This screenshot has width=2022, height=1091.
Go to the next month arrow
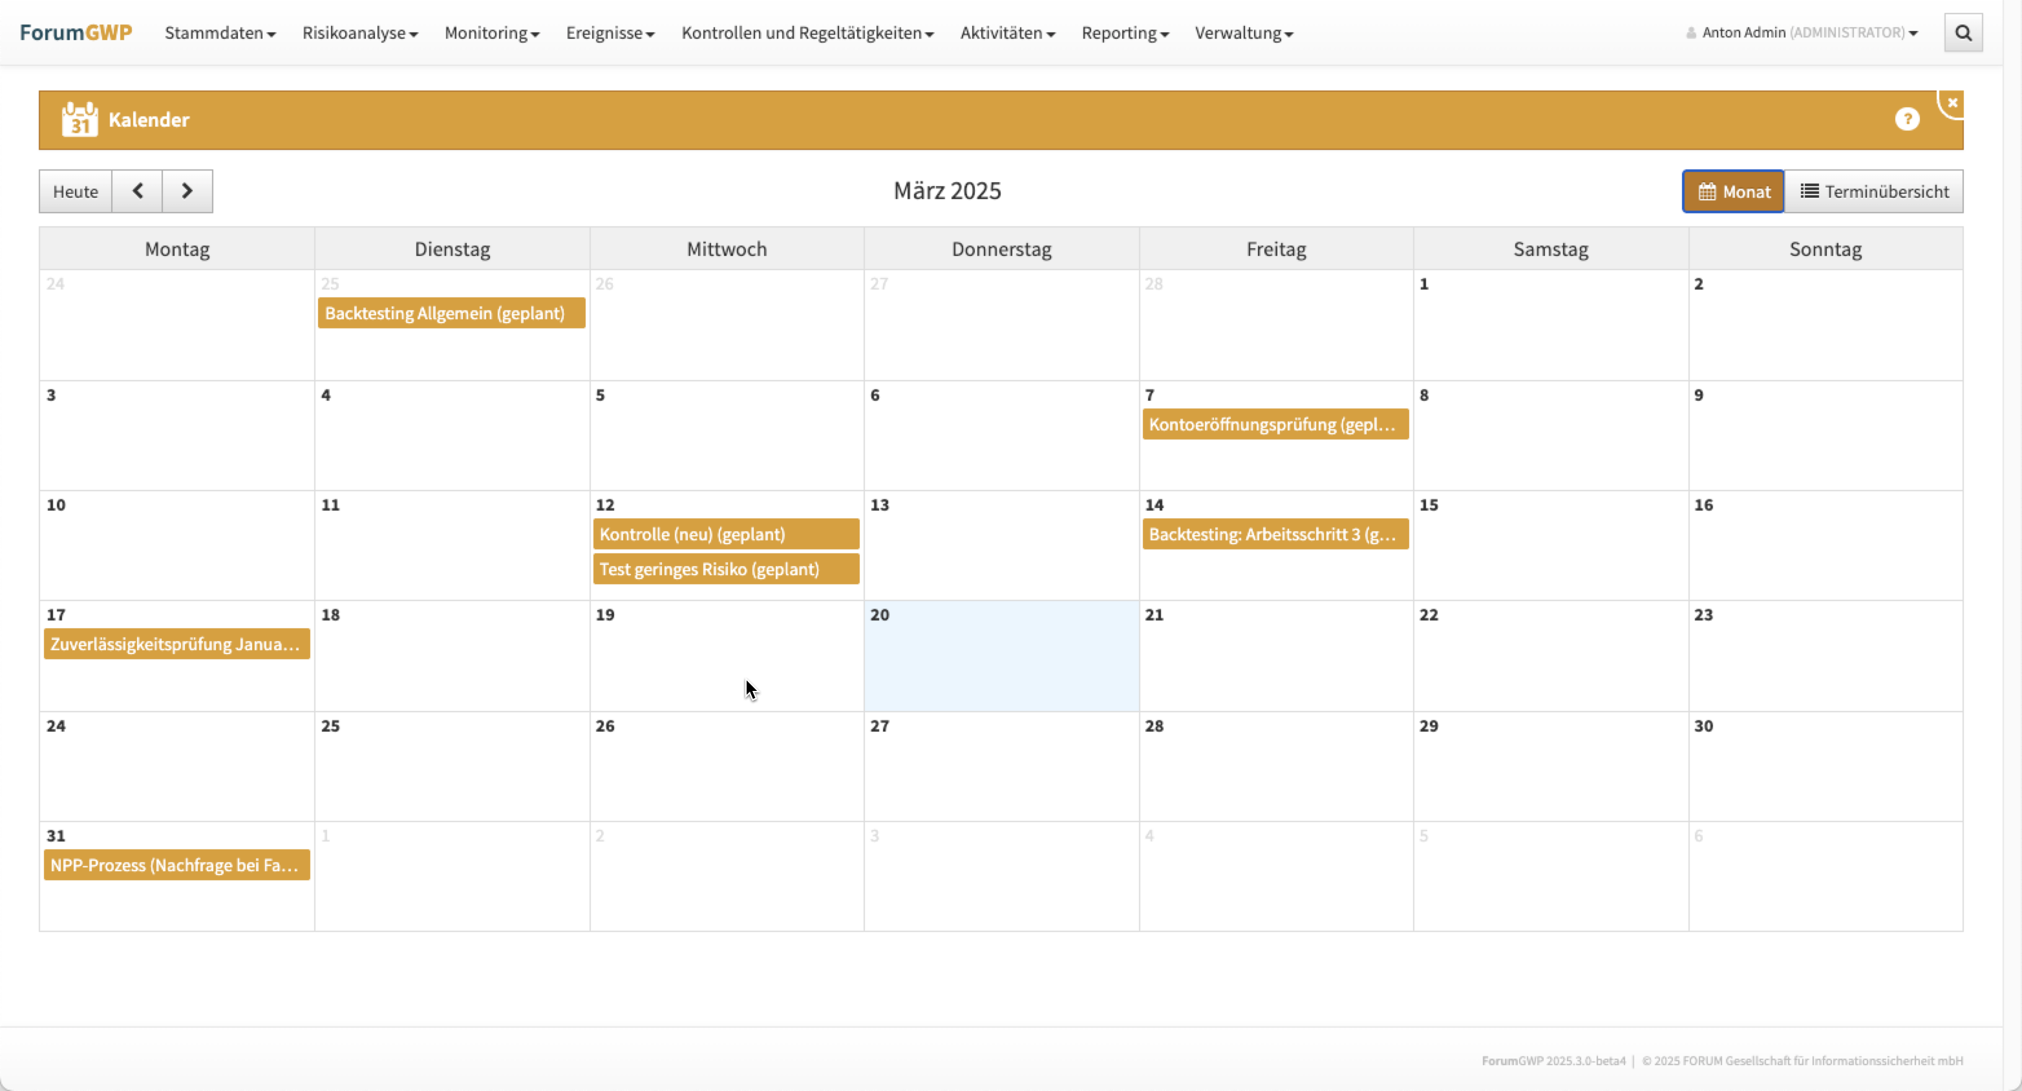(x=187, y=191)
